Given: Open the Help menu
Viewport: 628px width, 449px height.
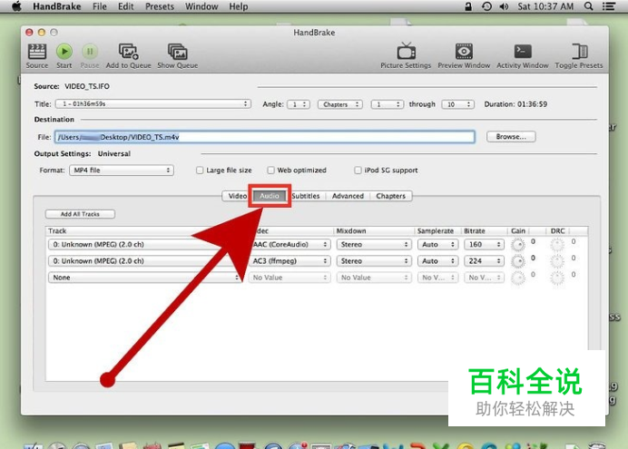Looking at the screenshot, I should pos(239,6).
